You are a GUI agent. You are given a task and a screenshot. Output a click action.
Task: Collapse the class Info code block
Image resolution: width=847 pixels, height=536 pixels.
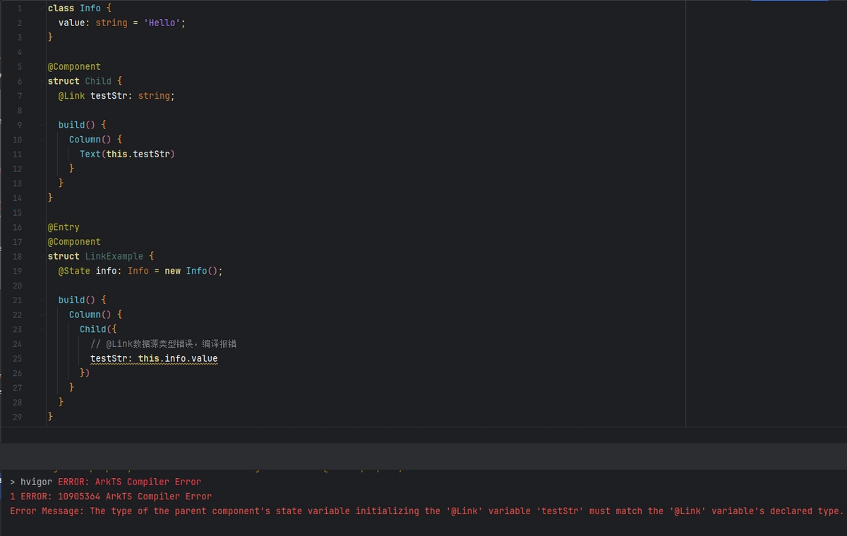41,8
